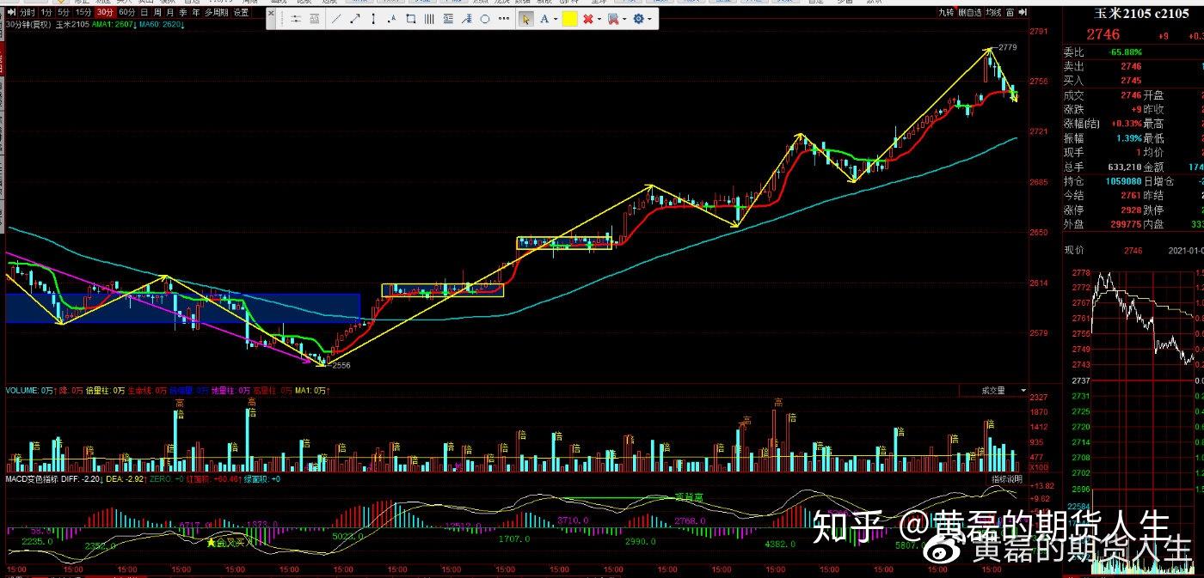Click the 30分 active period tab
Image resolution: width=1204 pixels, height=578 pixels.
click(105, 13)
